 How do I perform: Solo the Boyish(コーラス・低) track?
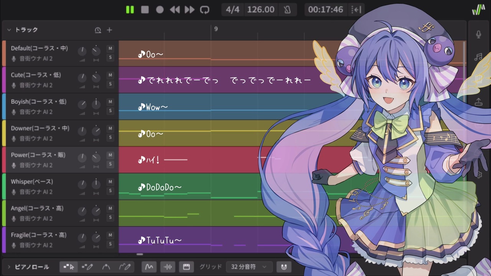pyautogui.click(x=110, y=111)
